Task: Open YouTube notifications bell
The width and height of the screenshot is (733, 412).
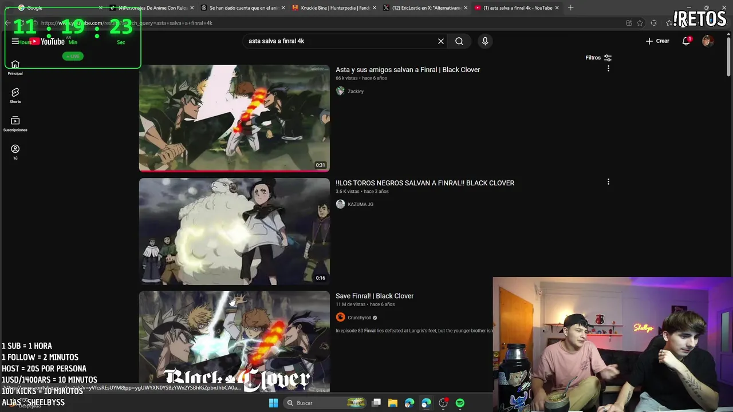Action: point(686,41)
